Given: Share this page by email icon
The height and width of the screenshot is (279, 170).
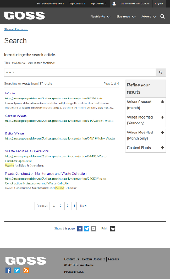Looking at the screenshot, I should [x=93, y=228].
